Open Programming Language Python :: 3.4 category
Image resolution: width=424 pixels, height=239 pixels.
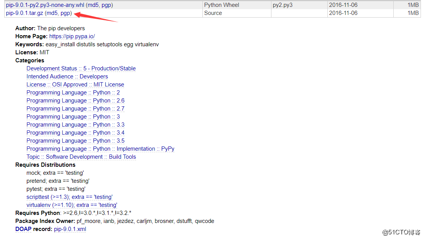(76, 133)
